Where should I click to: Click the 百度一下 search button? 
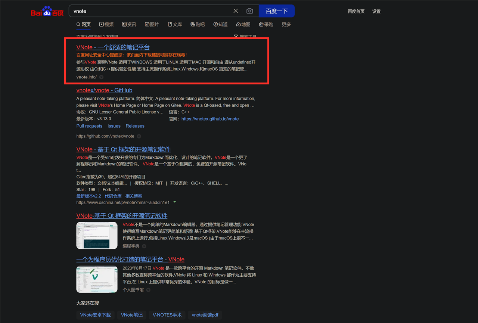coord(277,11)
